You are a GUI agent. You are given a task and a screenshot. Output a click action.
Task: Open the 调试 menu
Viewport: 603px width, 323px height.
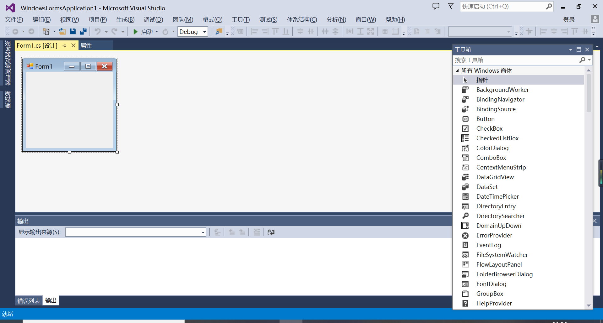pos(153,19)
